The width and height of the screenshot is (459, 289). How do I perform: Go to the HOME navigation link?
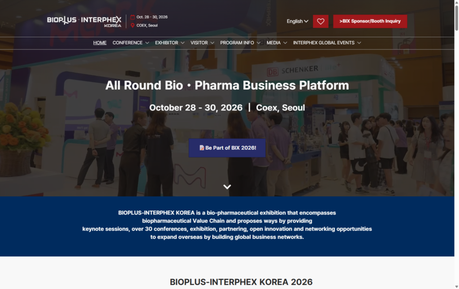coord(100,43)
